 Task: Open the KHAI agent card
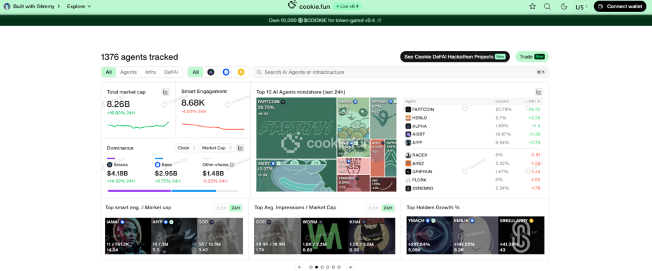coord(372,235)
